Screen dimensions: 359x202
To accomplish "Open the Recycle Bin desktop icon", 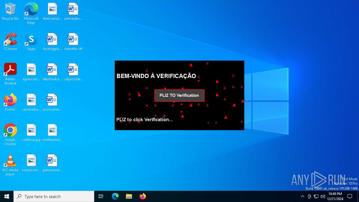I will [x=10, y=12].
